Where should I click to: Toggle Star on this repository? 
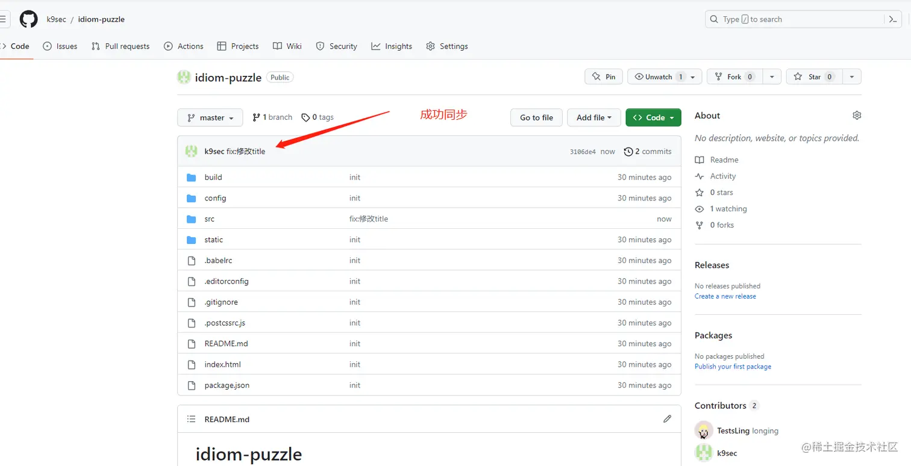pyautogui.click(x=814, y=76)
